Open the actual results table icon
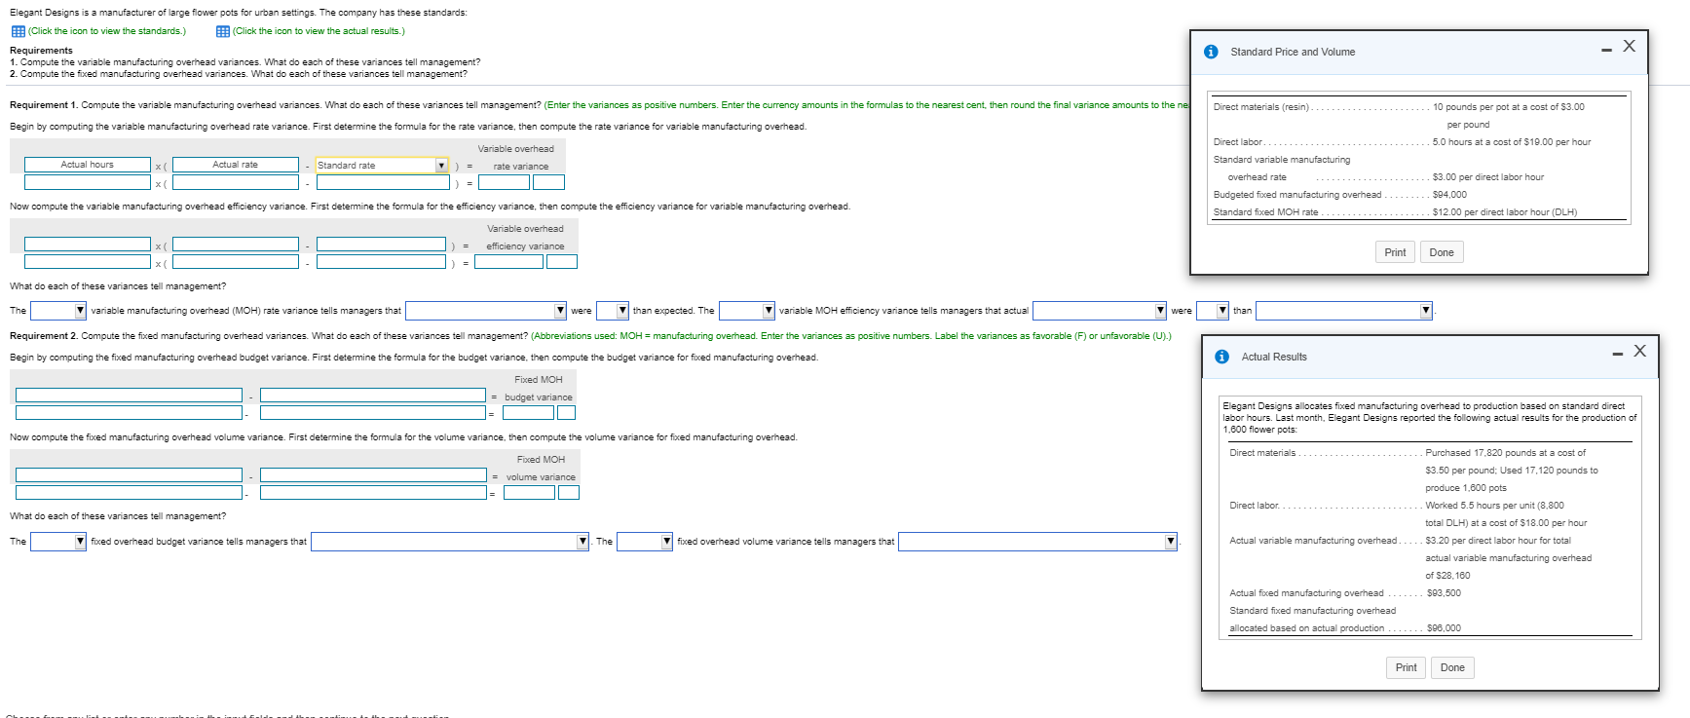Viewport: 1690px width, 718px height. pos(223,31)
